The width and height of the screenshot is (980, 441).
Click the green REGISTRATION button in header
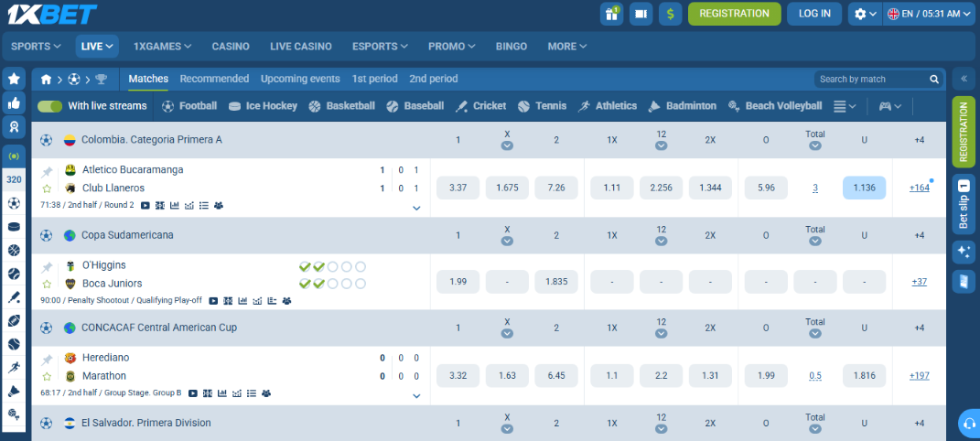(x=735, y=14)
